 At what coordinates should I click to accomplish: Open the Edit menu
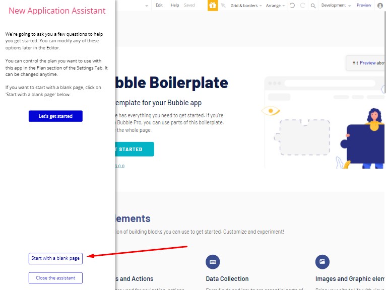click(159, 5)
